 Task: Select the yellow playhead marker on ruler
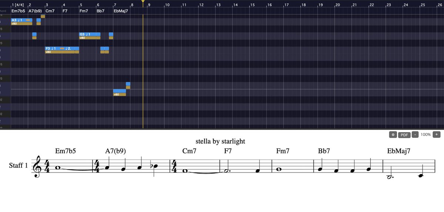click(x=143, y=2)
